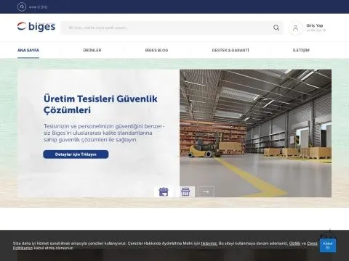This screenshot has height=261, width=349.
Task: Open the ÜRÜNLER menu item
Action: coord(92,50)
